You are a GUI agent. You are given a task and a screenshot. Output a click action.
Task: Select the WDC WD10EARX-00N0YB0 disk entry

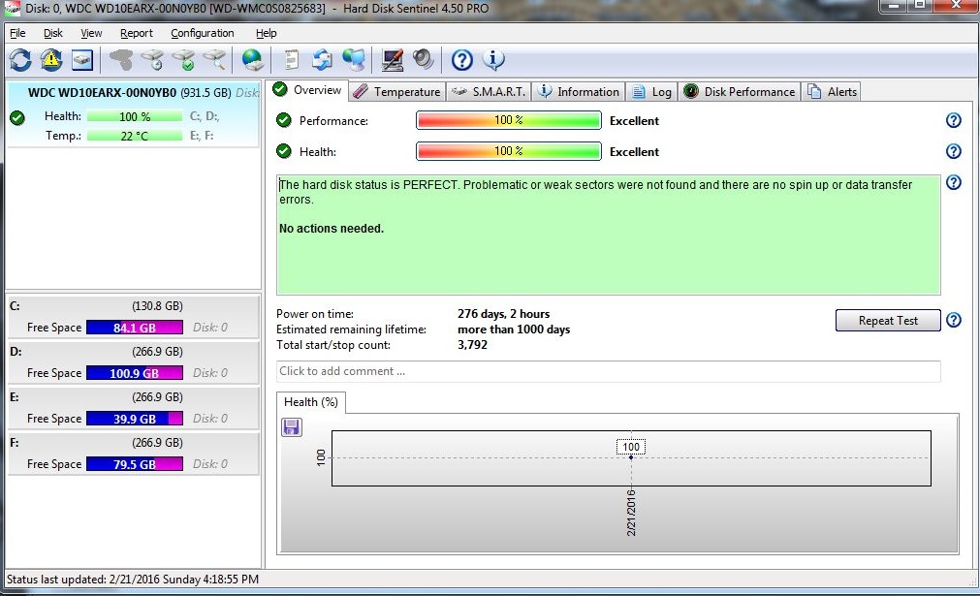133,114
